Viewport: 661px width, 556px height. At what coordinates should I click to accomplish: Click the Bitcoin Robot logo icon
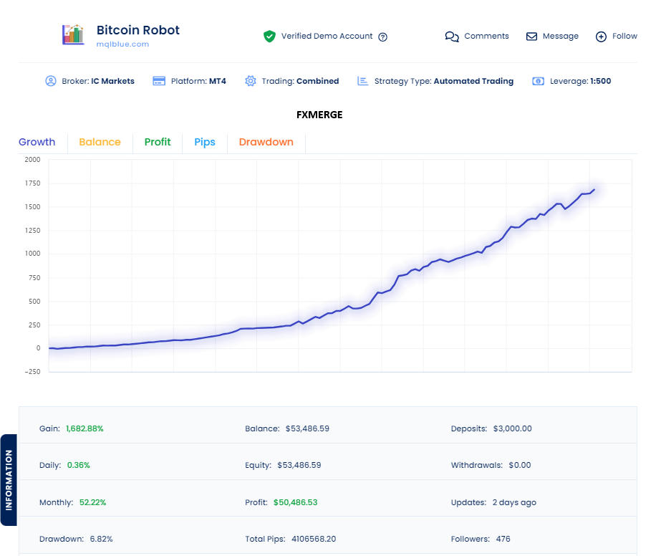tap(73, 36)
